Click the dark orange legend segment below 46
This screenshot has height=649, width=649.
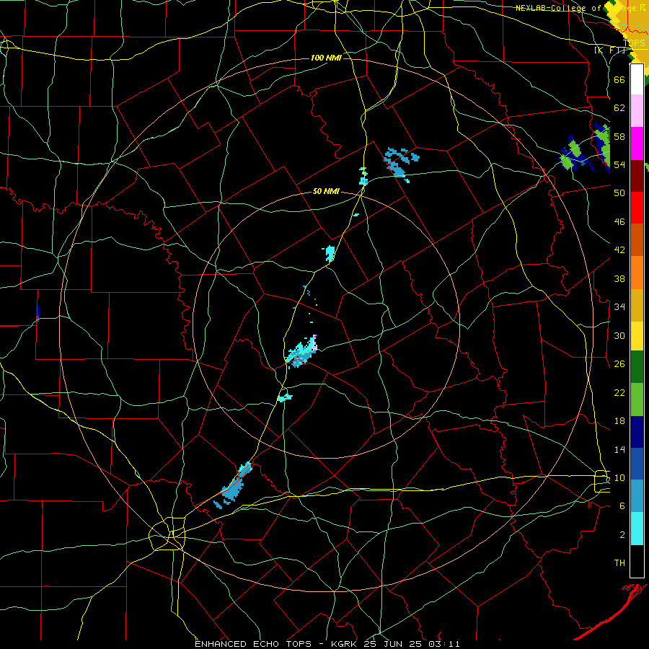pyautogui.click(x=637, y=240)
